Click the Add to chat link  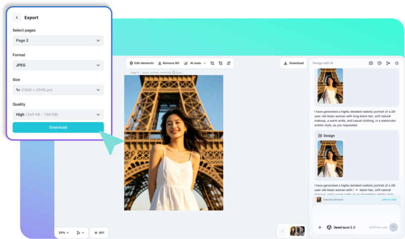point(389,200)
